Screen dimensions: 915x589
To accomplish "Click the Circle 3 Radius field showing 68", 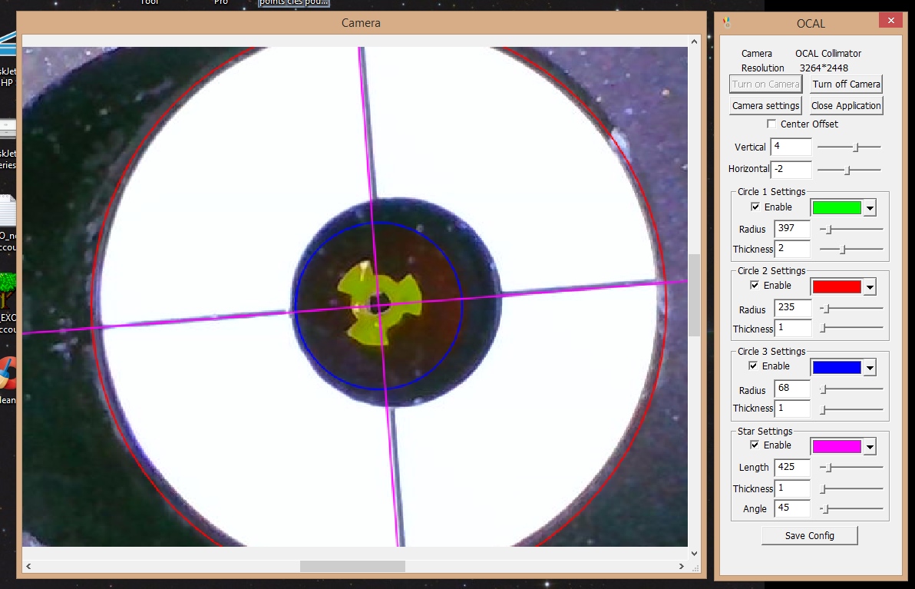I will tap(792, 389).
